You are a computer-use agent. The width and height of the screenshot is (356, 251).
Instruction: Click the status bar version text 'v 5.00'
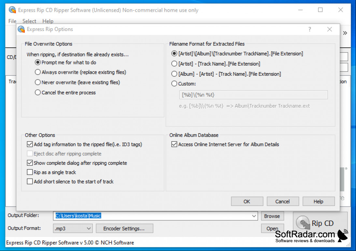(87, 243)
